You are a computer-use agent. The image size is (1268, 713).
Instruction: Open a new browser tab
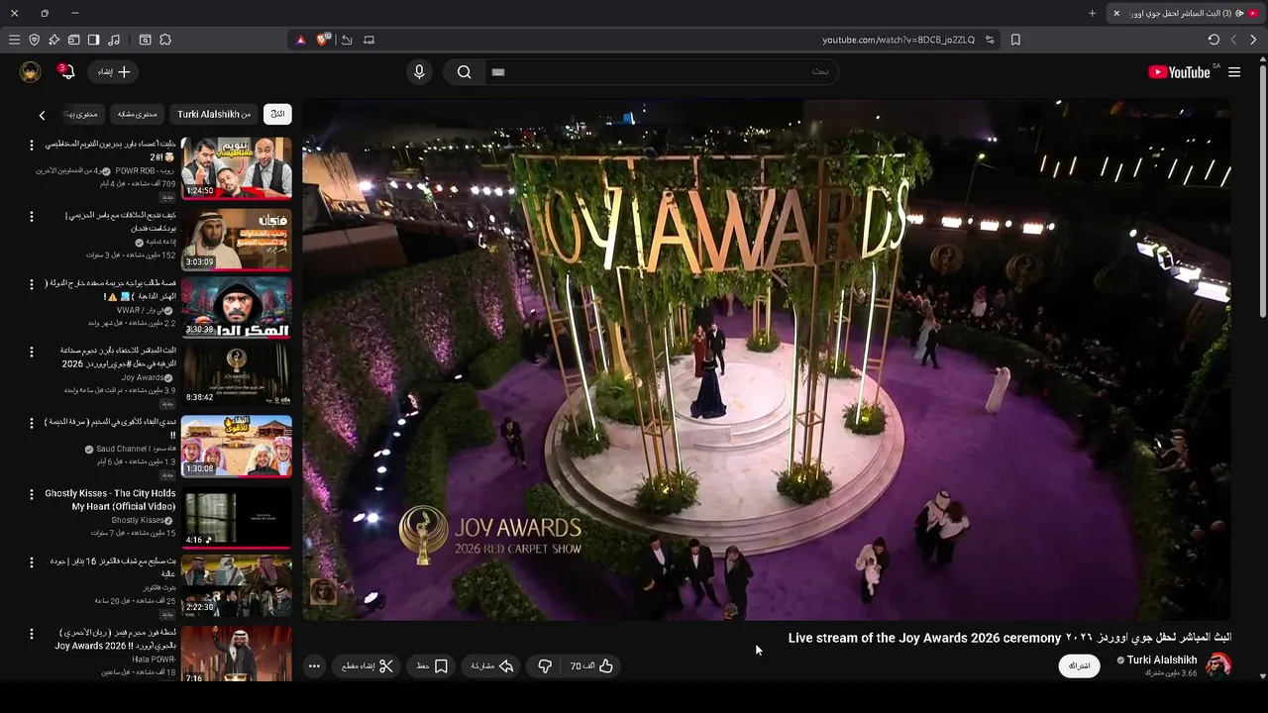(x=1092, y=13)
